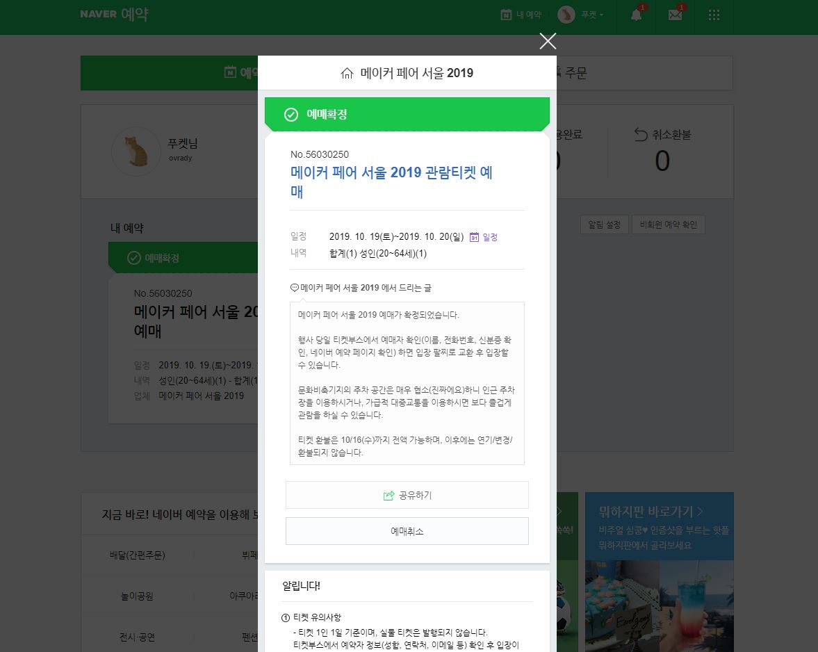Click the 취소환불 undo arrow icon
The width and height of the screenshot is (818, 652).
tap(641, 135)
